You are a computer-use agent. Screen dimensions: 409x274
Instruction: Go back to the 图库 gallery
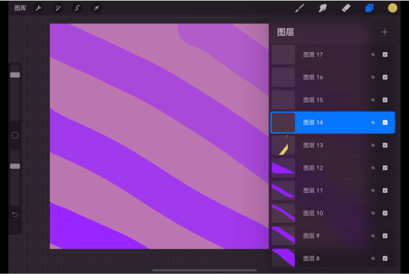coord(20,8)
